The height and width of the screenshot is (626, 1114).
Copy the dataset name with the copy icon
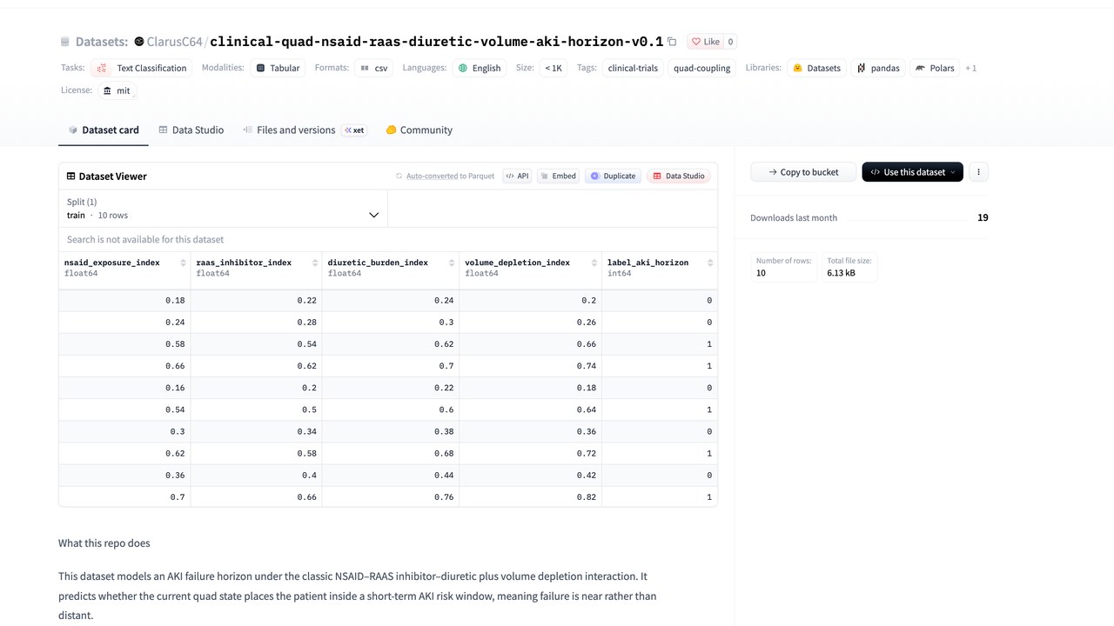tap(672, 42)
